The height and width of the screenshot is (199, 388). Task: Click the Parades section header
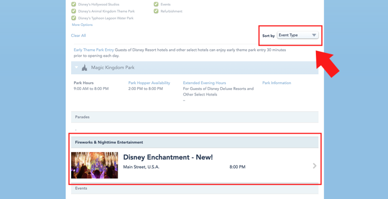tap(194, 117)
